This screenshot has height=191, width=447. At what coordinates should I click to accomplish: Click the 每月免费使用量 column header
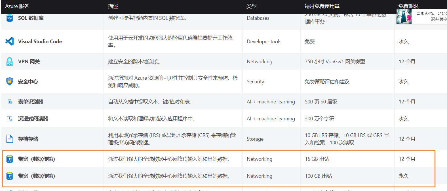pos(322,6)
